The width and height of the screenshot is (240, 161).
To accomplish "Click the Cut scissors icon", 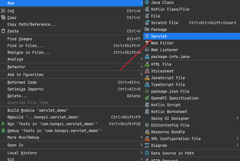I will [x=4, y=11].
